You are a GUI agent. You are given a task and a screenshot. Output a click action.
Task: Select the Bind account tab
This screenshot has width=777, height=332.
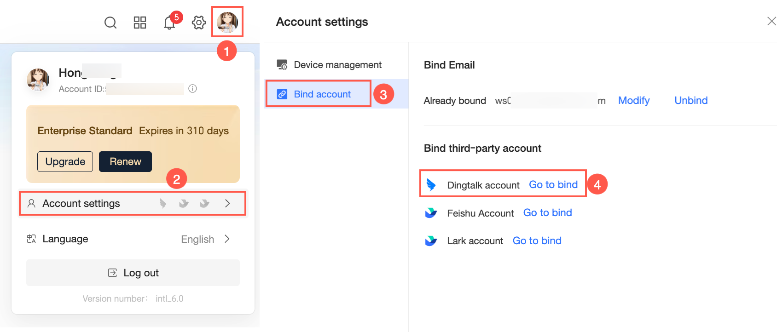[322, 94]
